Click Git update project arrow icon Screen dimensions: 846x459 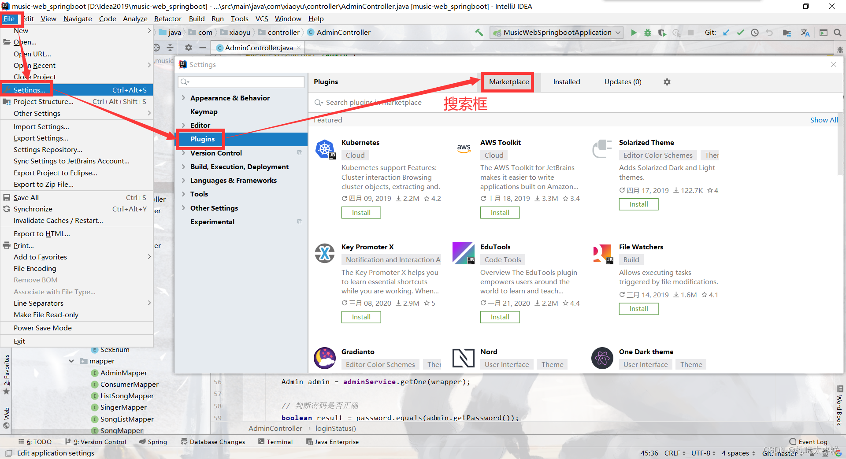click(x=726, y=33)
